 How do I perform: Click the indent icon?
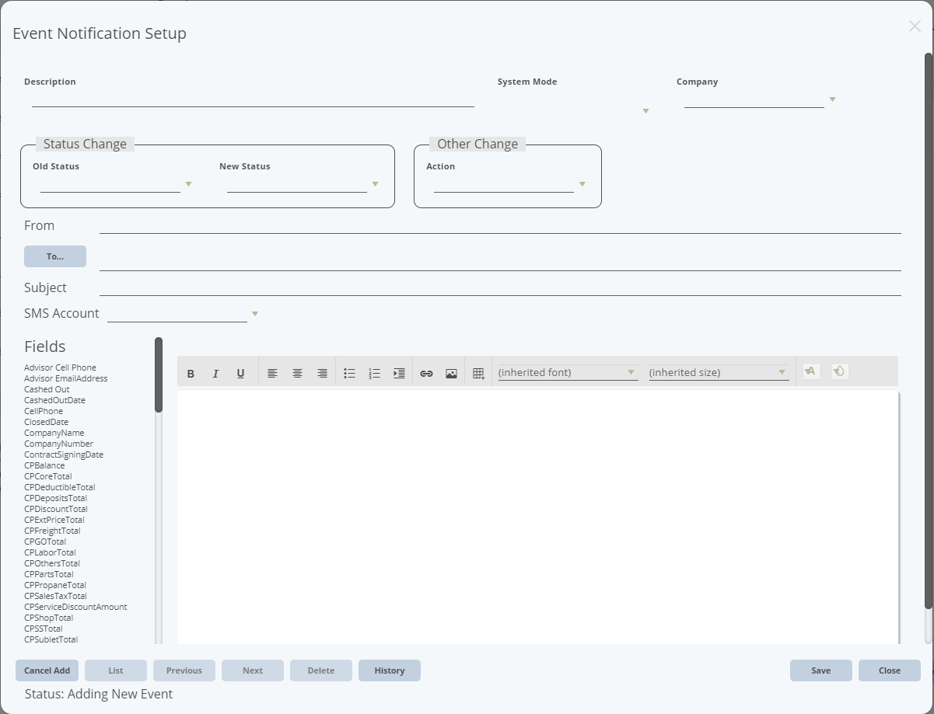coord(399,374)
